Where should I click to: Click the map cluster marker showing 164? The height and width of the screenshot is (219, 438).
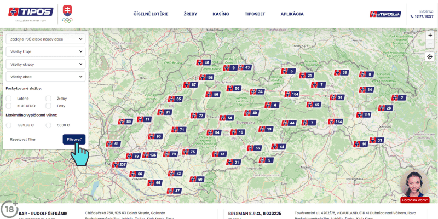pos(335,122)
